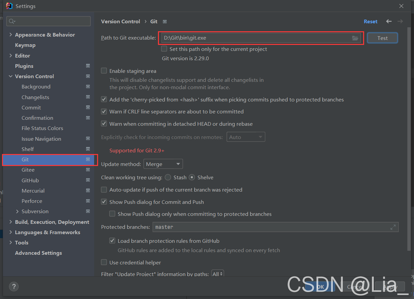Click the project icon next to Issue Navigation
Image resolution: width=414 pixels, height=299 pixels.
point(88,139)
